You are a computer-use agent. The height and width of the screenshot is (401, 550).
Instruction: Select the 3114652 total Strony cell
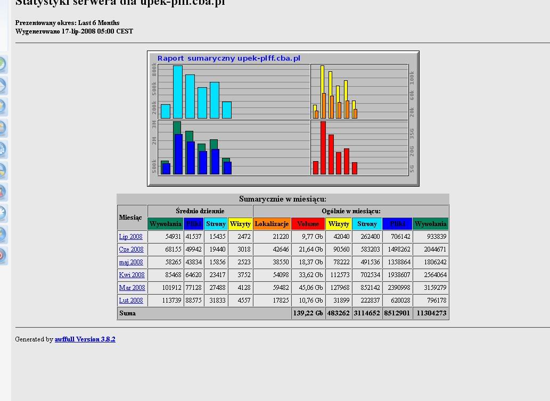367,313
